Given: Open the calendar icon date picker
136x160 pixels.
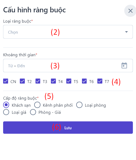Looking at the screenshot, I should pyautogui.click(x=124, y=65).
